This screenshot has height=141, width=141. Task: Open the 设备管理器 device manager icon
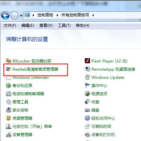point(9,134)
